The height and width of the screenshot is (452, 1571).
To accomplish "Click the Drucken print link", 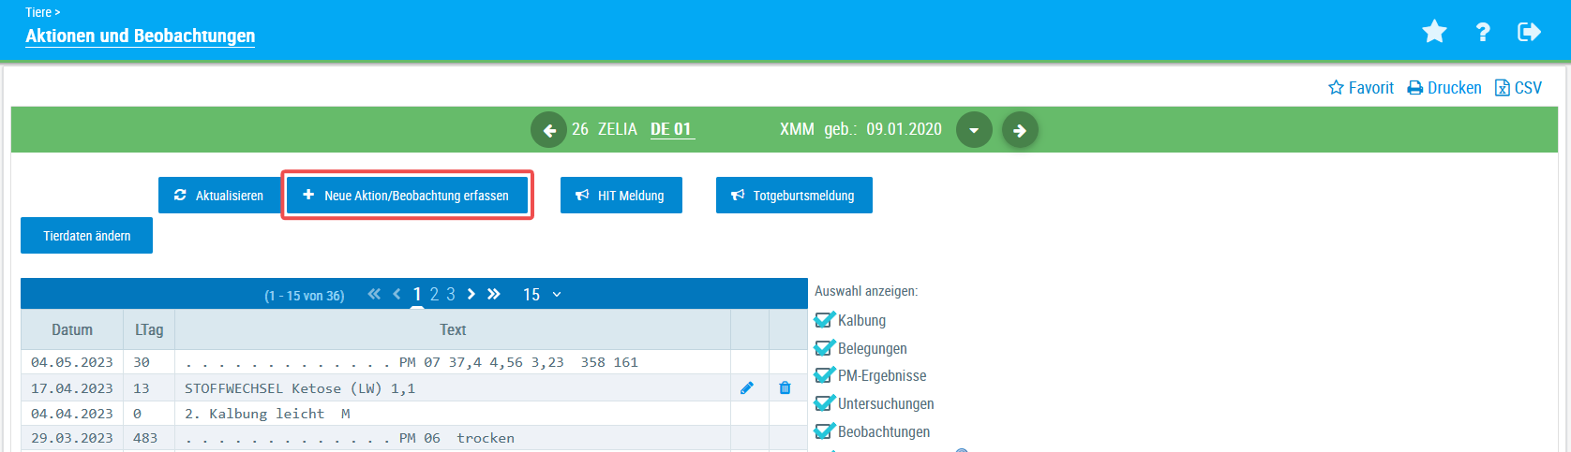I will (1444, 88).
